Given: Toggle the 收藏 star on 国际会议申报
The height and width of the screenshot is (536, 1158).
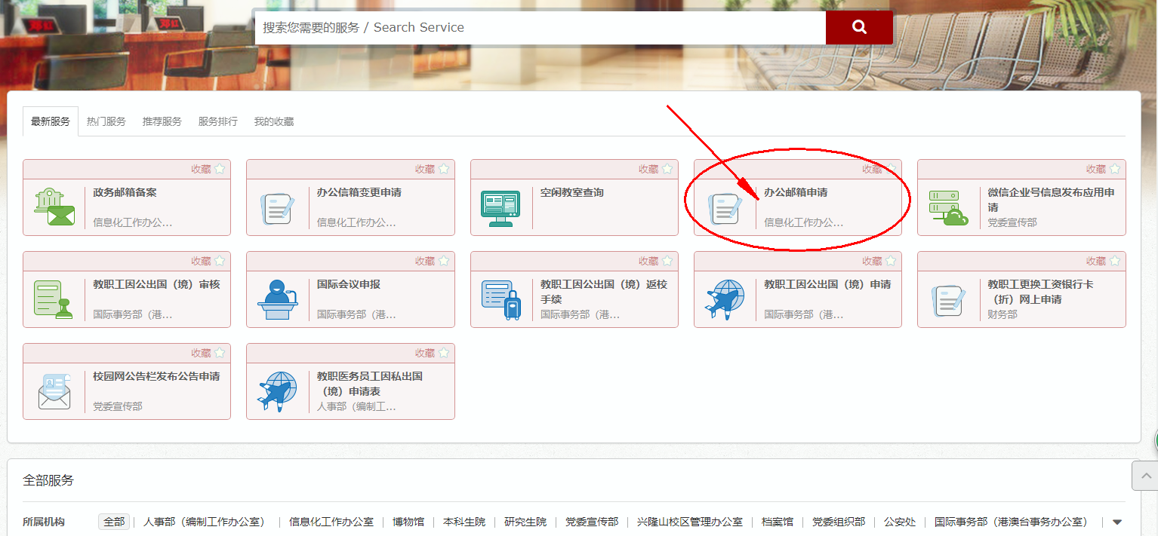Looking at the screenshot, I should click(x=444, y=261).
